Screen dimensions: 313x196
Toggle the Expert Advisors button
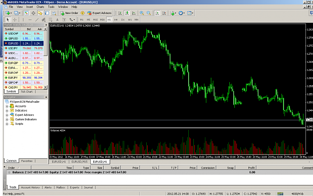pyautogui.click(x=100, y=13)
